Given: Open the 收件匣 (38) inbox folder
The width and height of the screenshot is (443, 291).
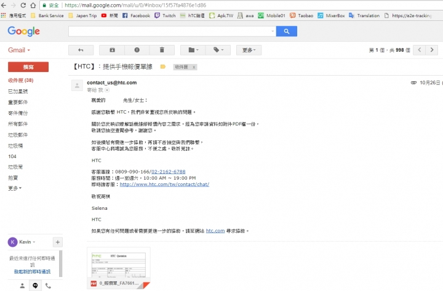Looking at the screenshot, I should pyautogui.click(x=21, y=81).
